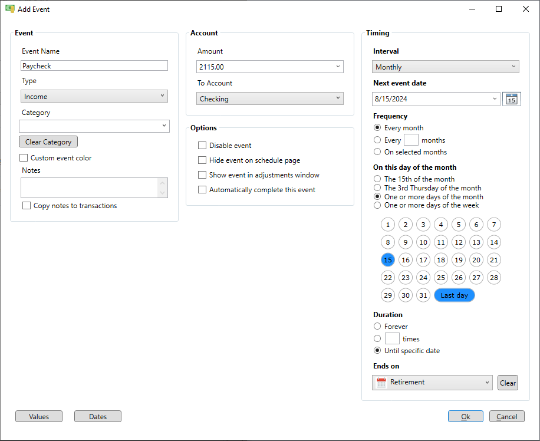Select day 7 of the month
The image size is (540, 441).
coord(494,225)
